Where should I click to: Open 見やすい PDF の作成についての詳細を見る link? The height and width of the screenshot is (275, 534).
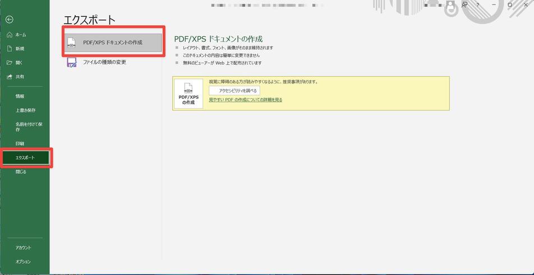point(246,100)
